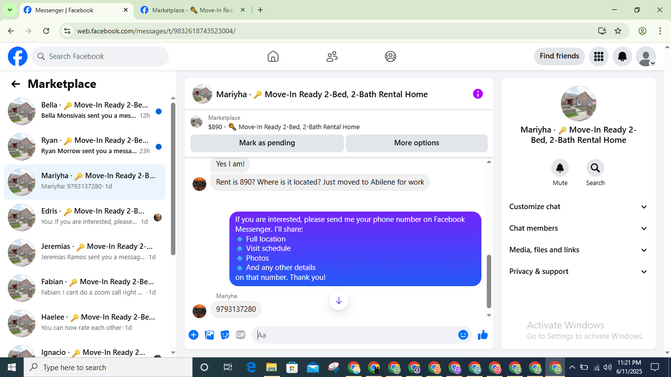The height and width of the screenshot is (377, 671).
Task: Open the $890 Marketplace listing link
Action: click(x=284, y=127)
